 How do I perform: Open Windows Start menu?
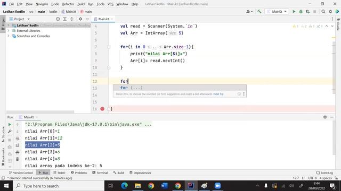(6, 186)
